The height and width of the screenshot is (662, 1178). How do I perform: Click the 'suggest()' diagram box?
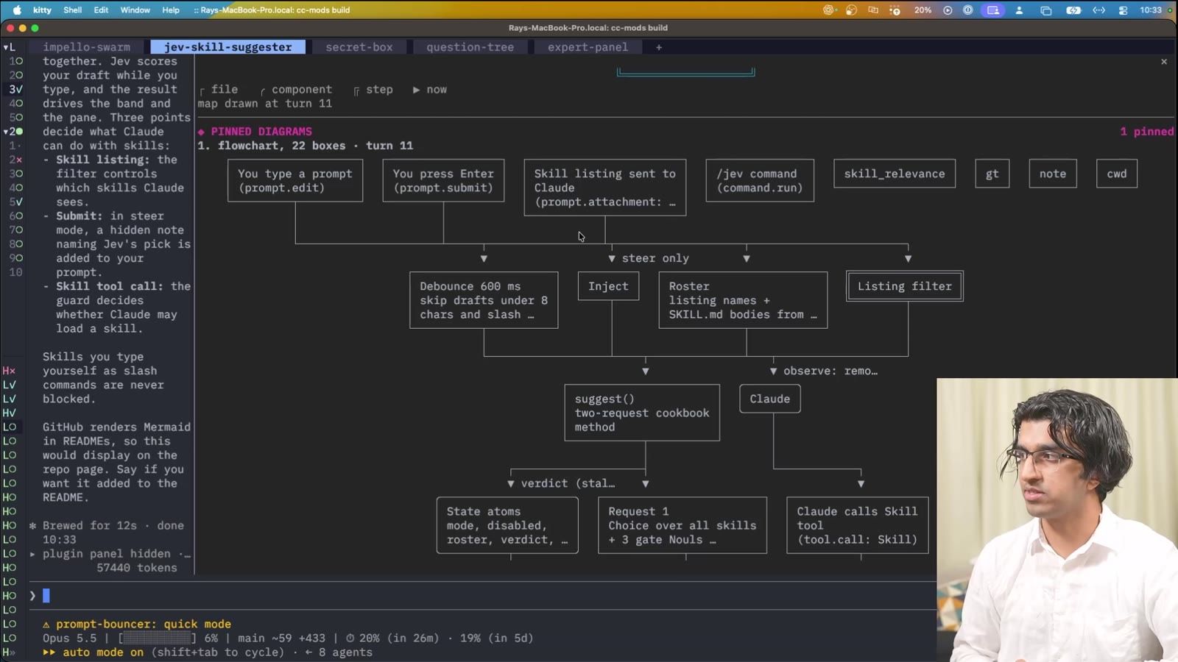pos(642,413)
